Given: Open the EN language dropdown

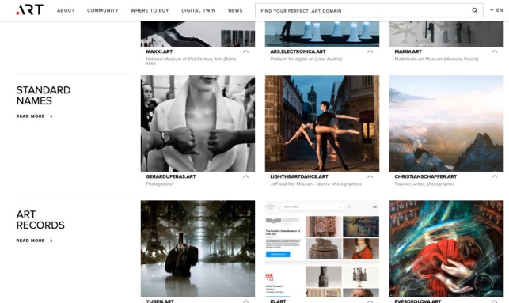Looking at the screenshot, I should (x=496, y=10).
